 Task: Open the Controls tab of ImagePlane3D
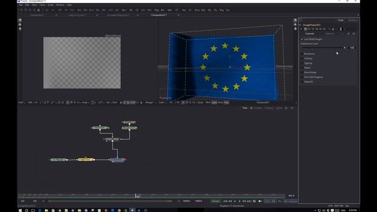click(x=310, y=34)
